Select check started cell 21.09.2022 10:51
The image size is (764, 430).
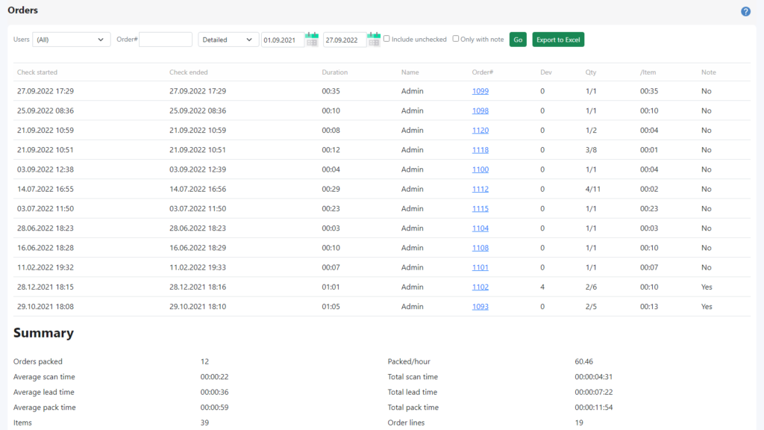[x=46, y=149]
